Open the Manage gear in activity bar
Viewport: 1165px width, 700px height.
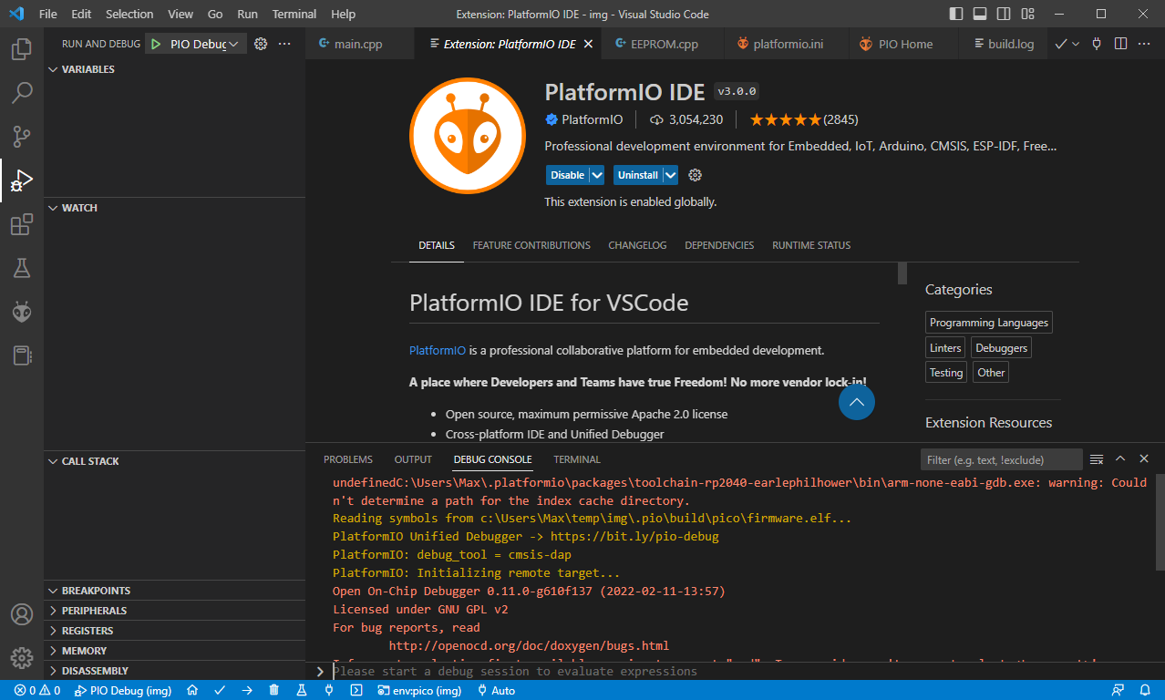22,657
